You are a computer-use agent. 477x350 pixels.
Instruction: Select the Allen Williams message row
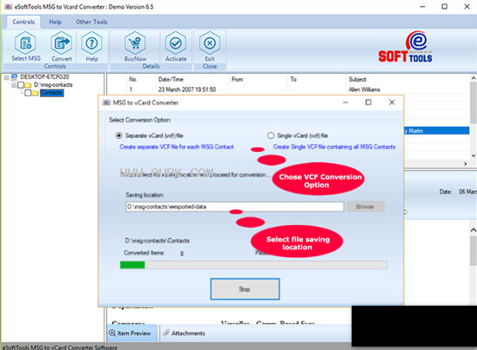pos(288,89)
